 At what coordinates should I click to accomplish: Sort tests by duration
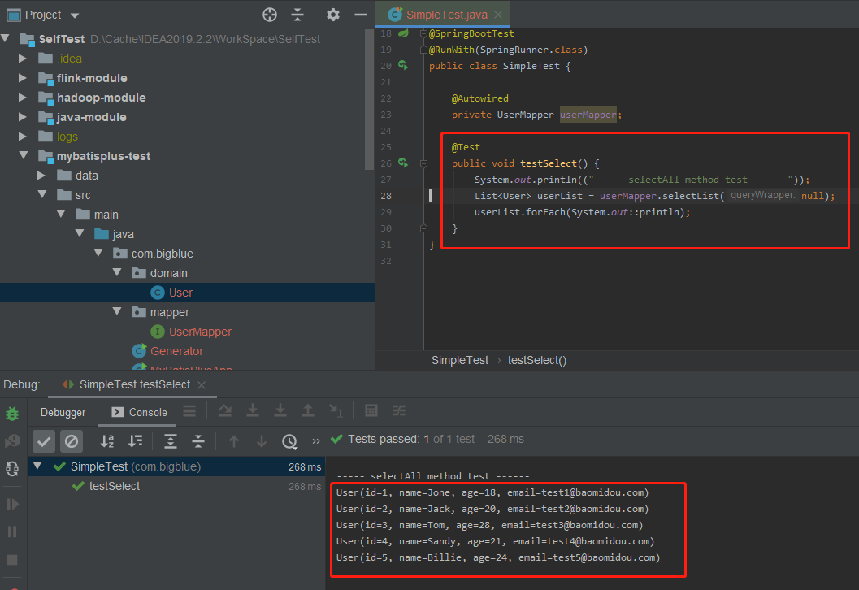point(136,441)
